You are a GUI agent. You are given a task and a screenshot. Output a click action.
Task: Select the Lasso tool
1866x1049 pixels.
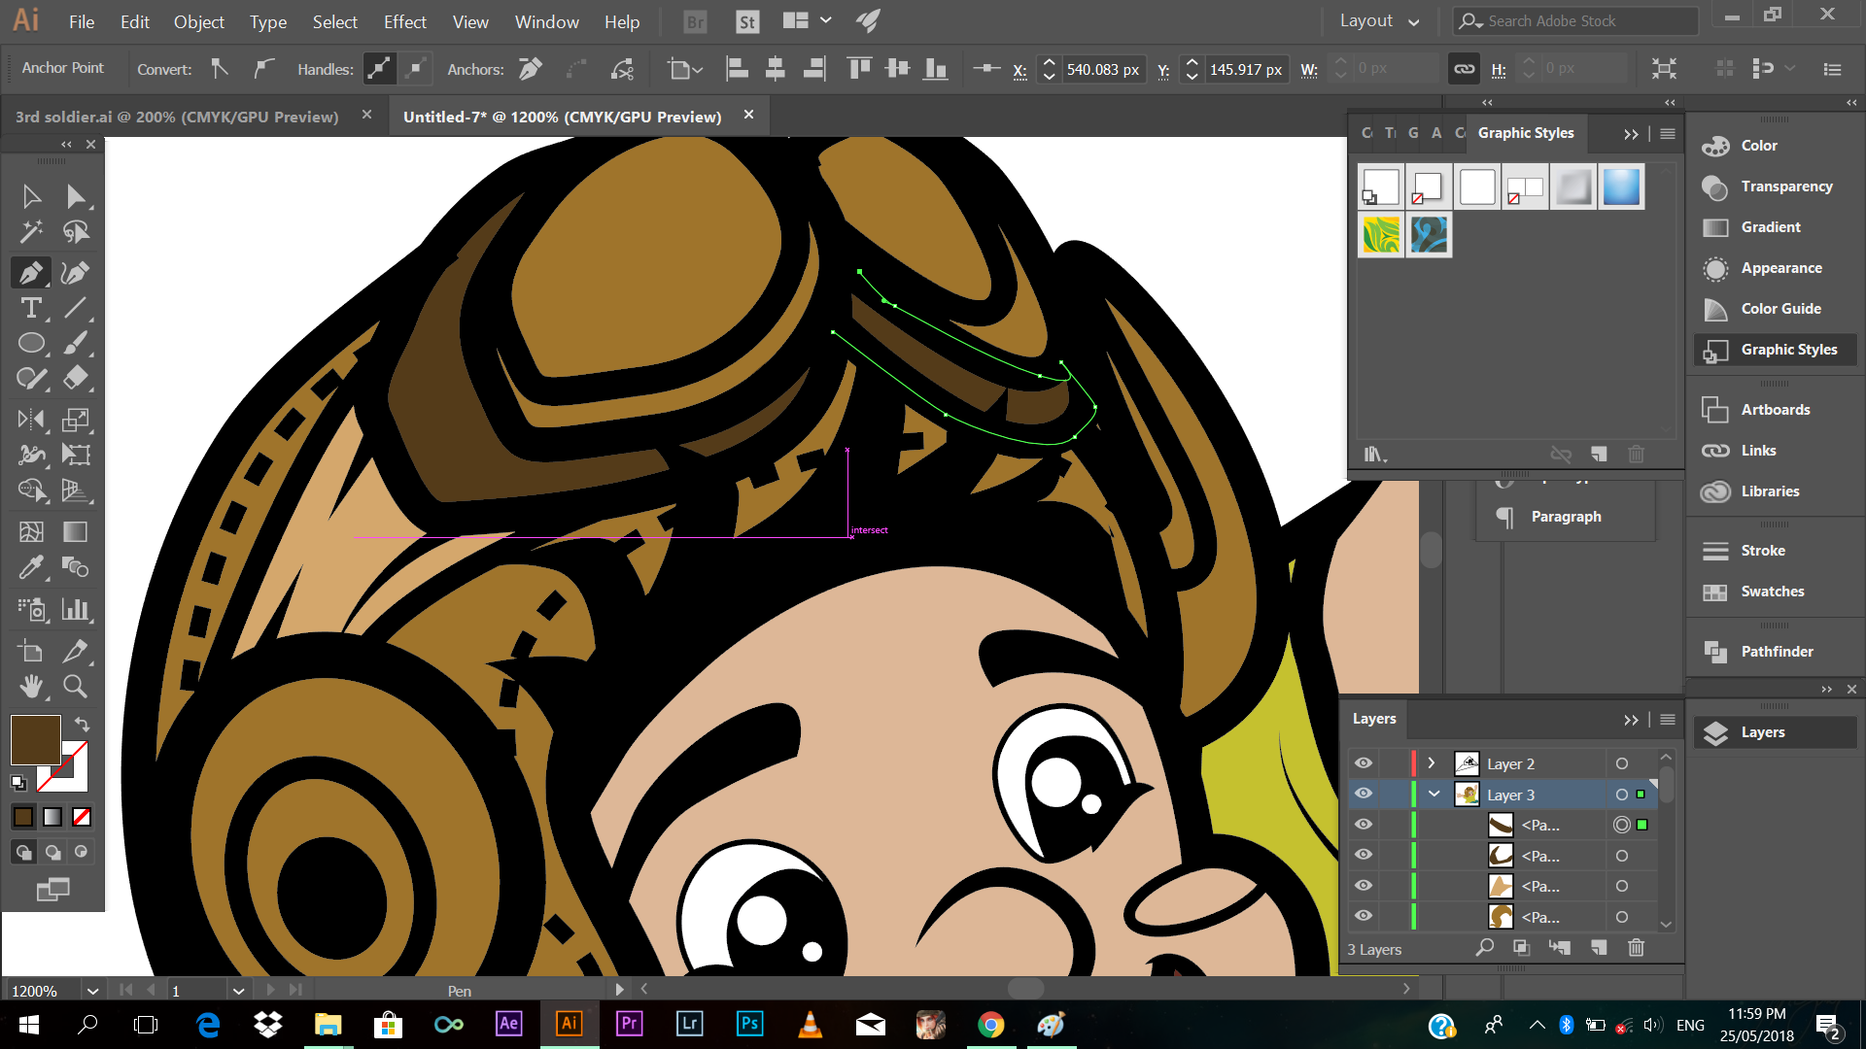(x=76, y=232)
